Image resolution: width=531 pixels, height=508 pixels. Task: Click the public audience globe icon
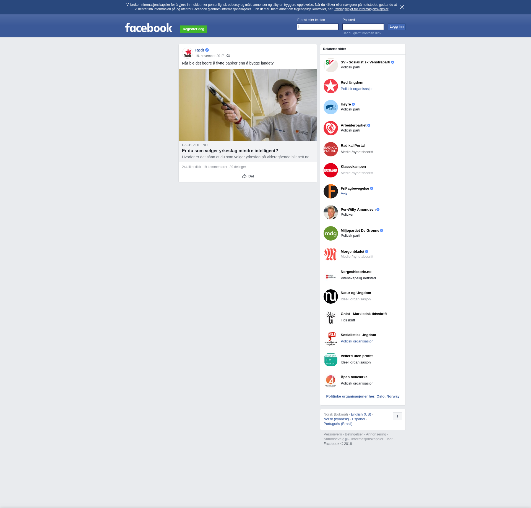click(x=228, y=56)
